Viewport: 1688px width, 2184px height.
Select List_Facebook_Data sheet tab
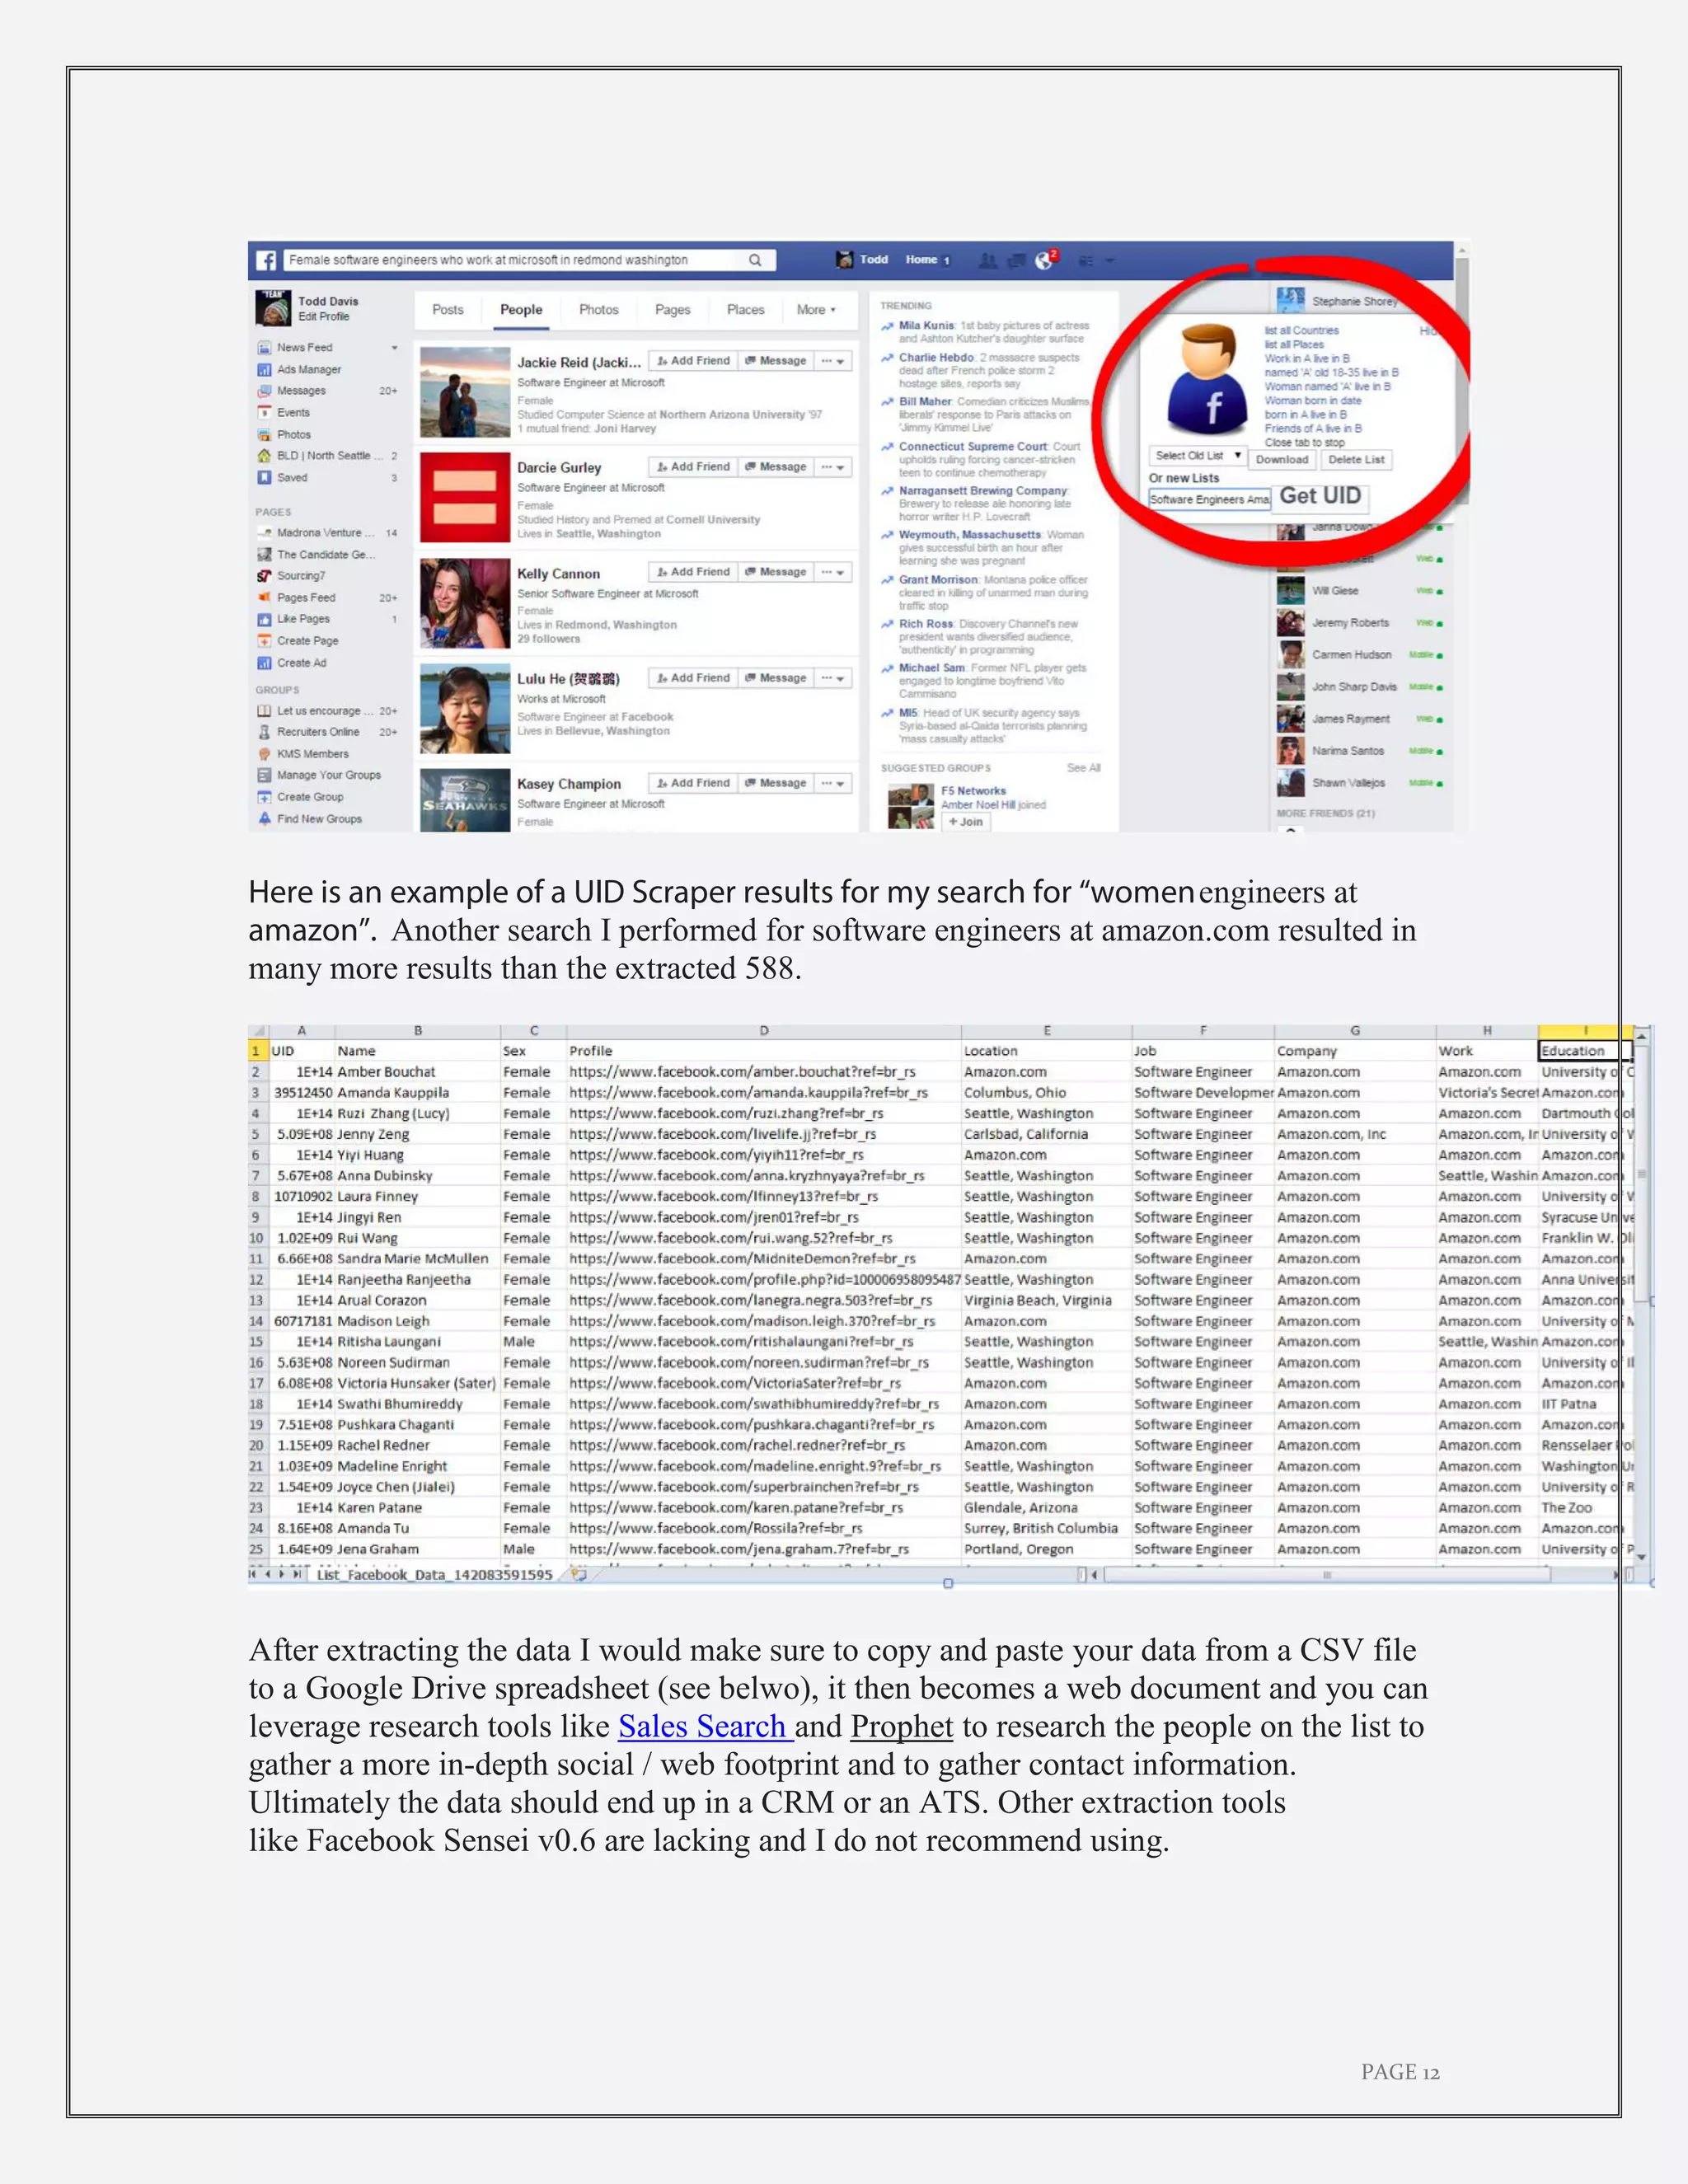coord(434,1575)
